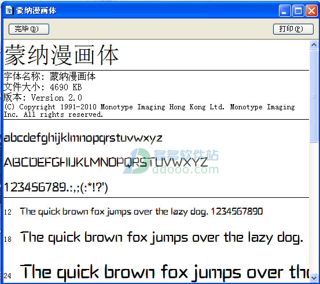Click the 123456789 digits and punctuation sample

pos(56,187)
